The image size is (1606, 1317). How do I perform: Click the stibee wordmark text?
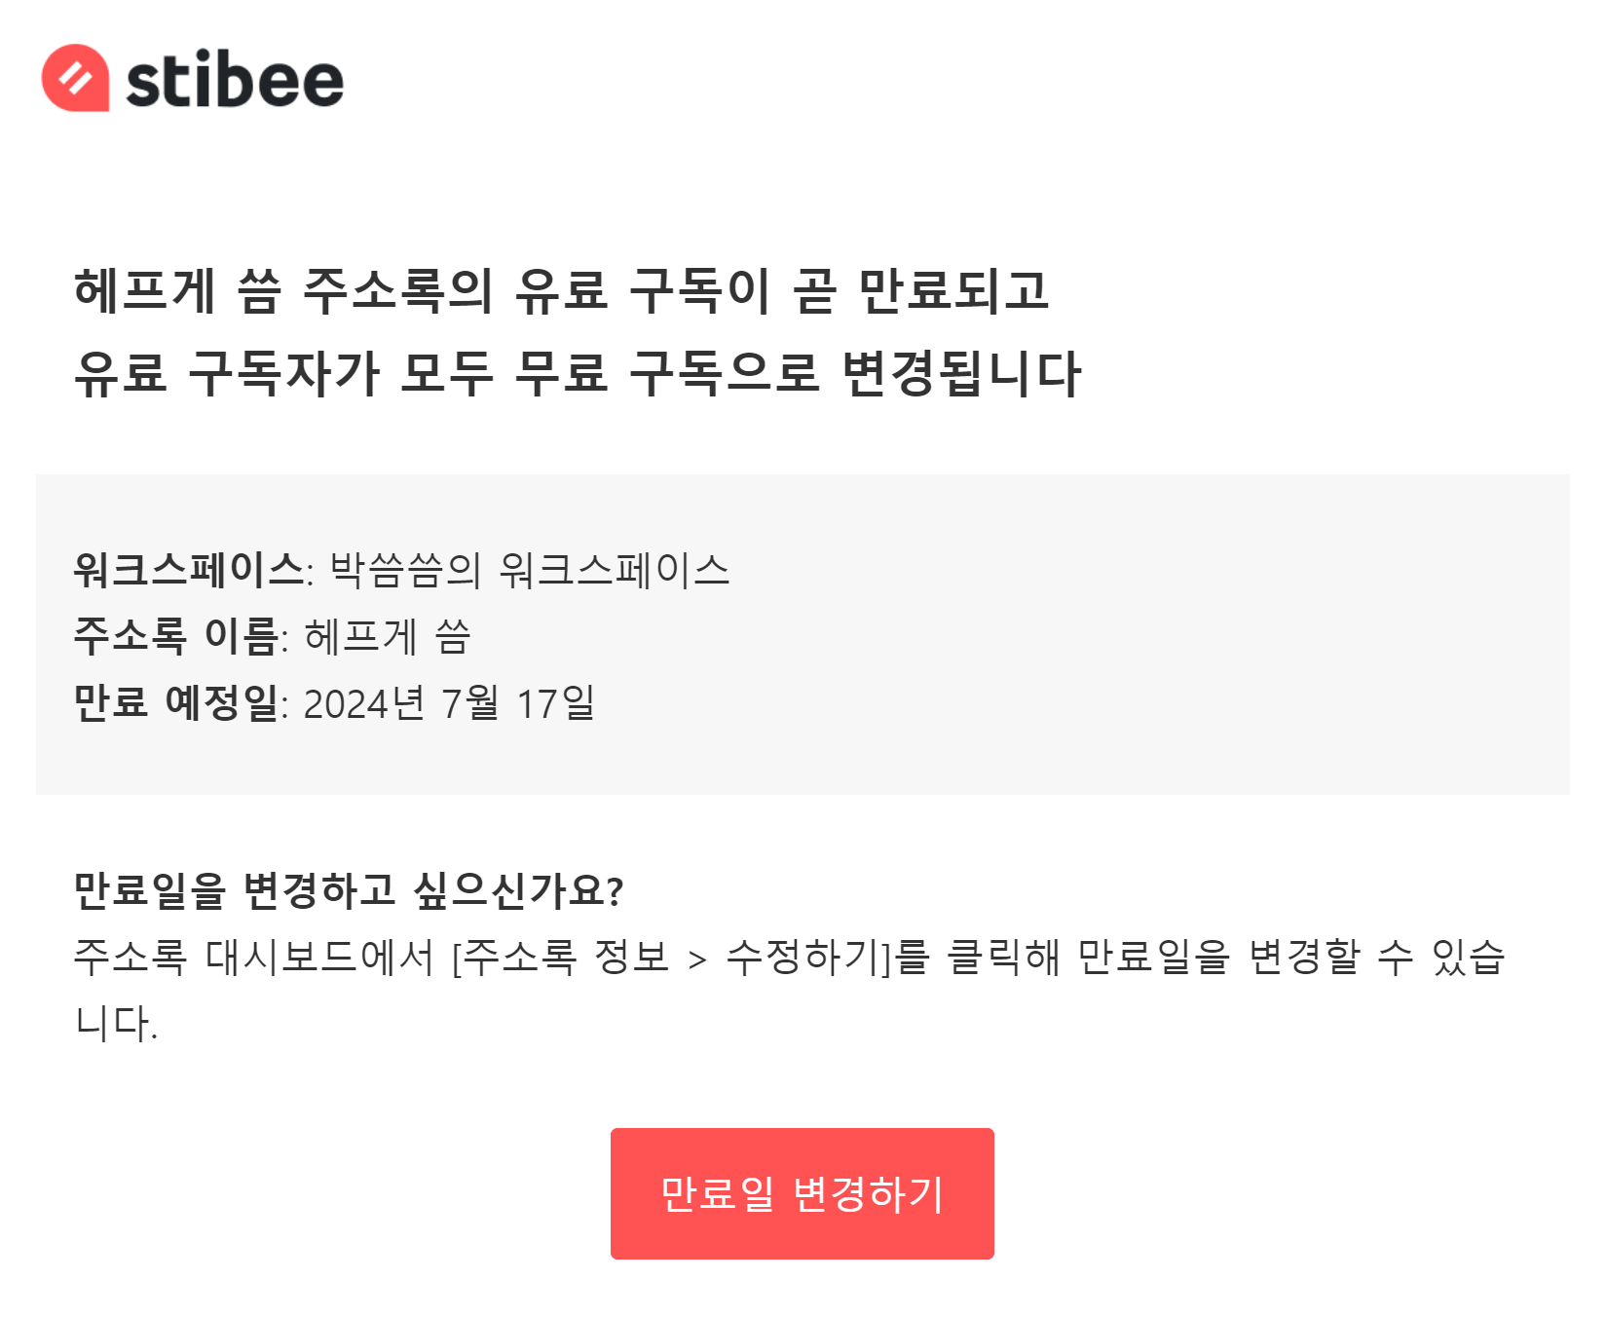[235, 80]
